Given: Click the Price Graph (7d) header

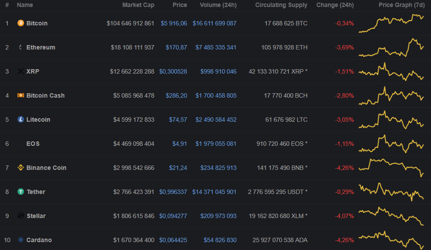Looking at the screenshot, I should (x=402, y=5).
